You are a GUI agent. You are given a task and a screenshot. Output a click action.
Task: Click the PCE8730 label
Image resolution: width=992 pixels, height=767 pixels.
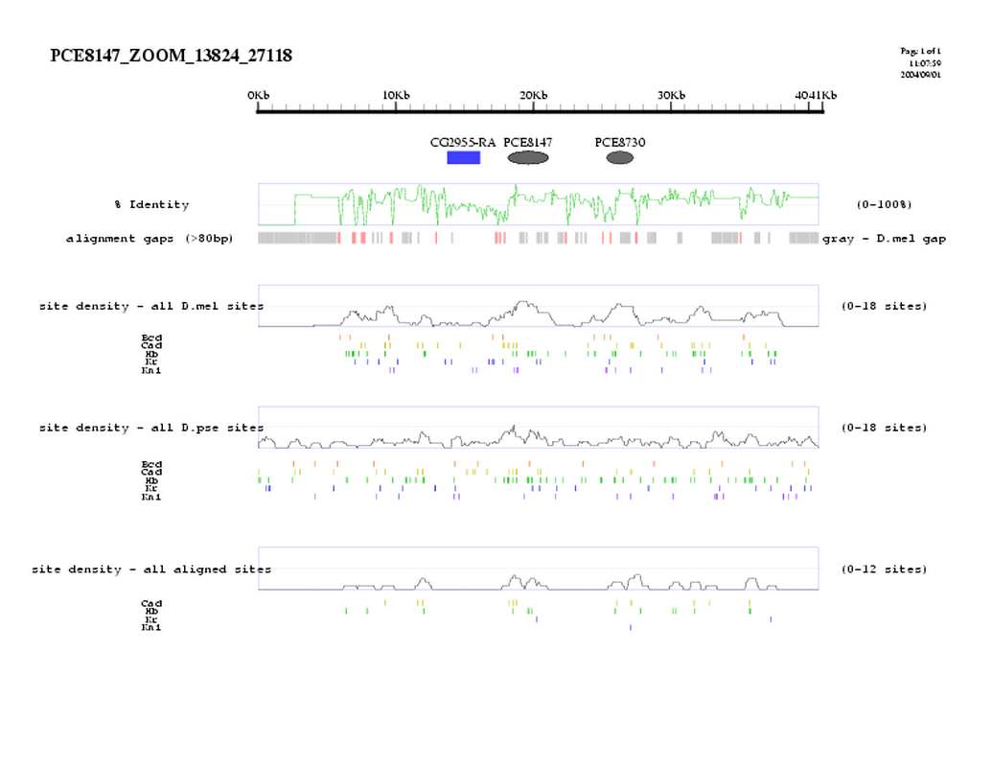click(x=620, y=143)
